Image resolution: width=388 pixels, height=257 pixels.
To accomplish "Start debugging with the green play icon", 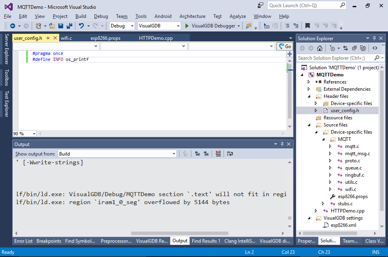I will point(187,26).
